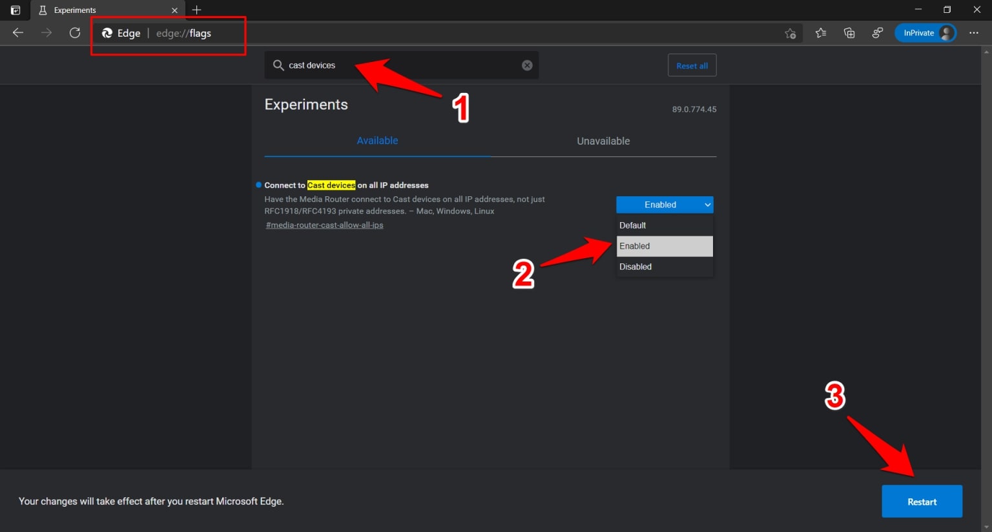The height and width of the screenshot is (532, 992).
Task: Click the Restart button
Action: click(922, 501)
